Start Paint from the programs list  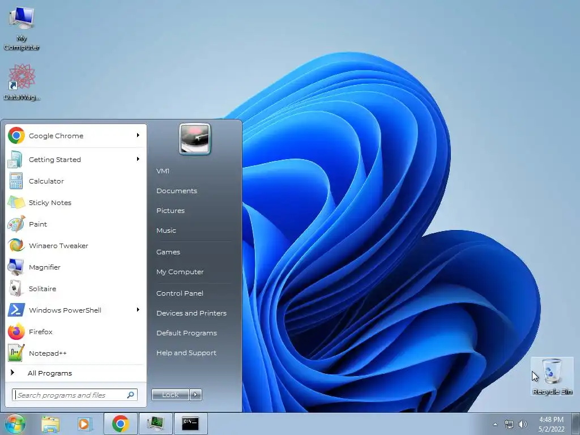tap(76, 224)
